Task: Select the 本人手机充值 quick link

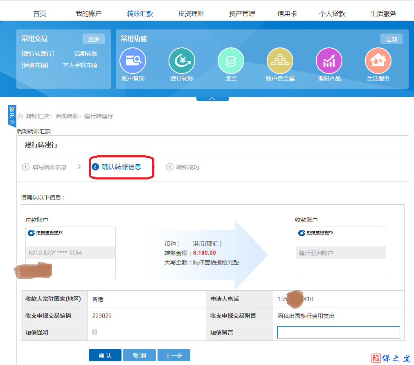Action: [x=80, y=65]
